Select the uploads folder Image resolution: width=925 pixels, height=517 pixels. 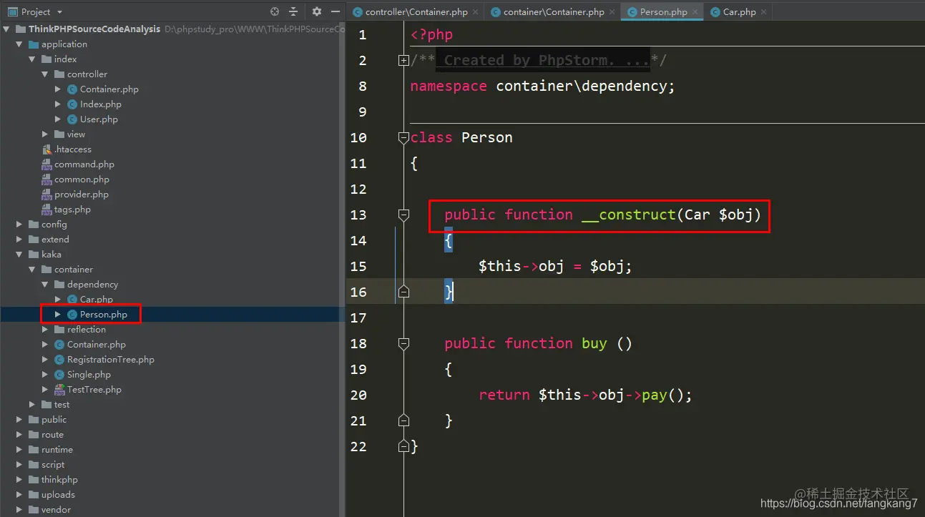point(58,495)
